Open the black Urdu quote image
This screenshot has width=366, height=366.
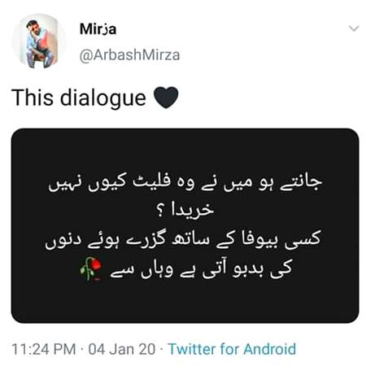coord(185,225)
